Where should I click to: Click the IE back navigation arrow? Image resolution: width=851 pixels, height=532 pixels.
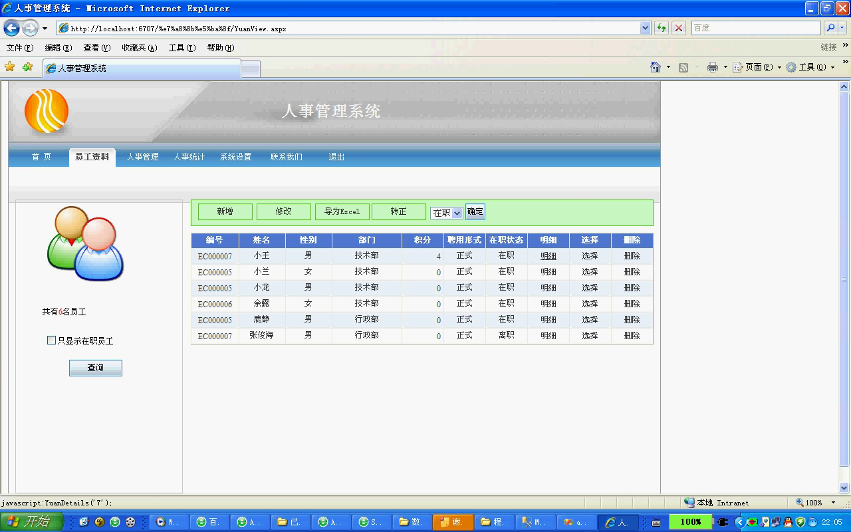coord(11,28)
